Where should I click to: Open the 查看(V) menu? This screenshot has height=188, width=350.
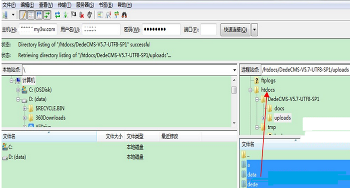point(46,4)
